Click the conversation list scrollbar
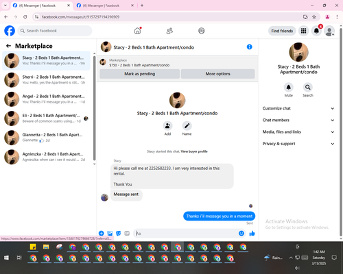 pos(94,108)
